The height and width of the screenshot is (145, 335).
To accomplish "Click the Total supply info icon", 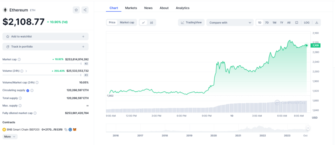I will [x=20, y=98].
